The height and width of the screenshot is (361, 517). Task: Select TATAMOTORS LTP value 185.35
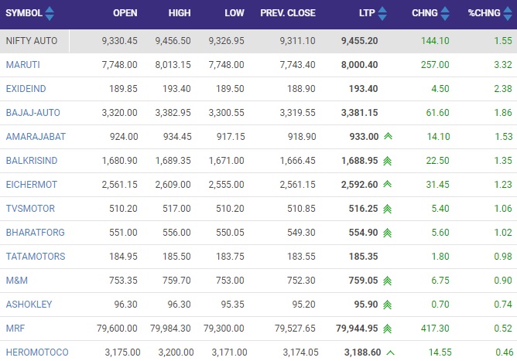[x=363, y=257]
